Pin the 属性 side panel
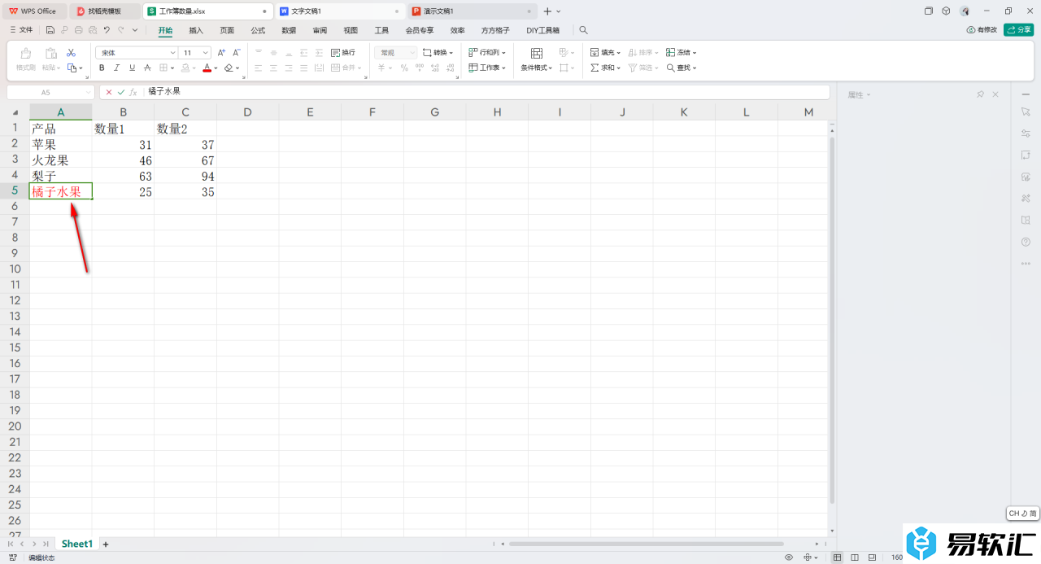The width and height of the screenshot is (1041, 564). tap(980, 94)
